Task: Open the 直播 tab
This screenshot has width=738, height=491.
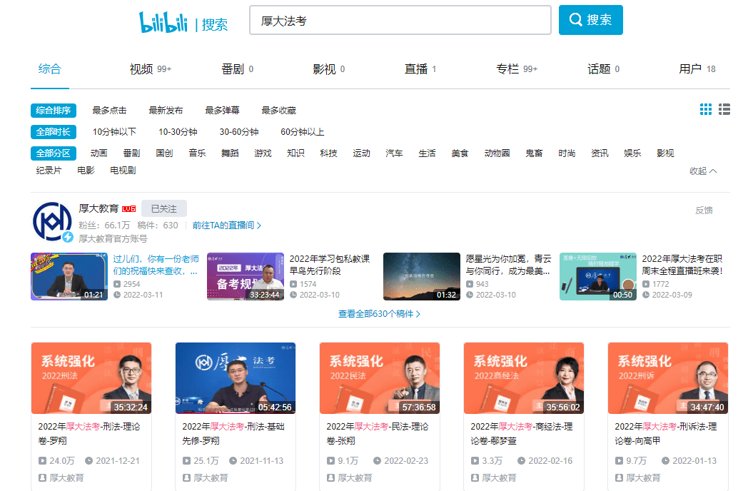Action: click(x=420, y=69)
